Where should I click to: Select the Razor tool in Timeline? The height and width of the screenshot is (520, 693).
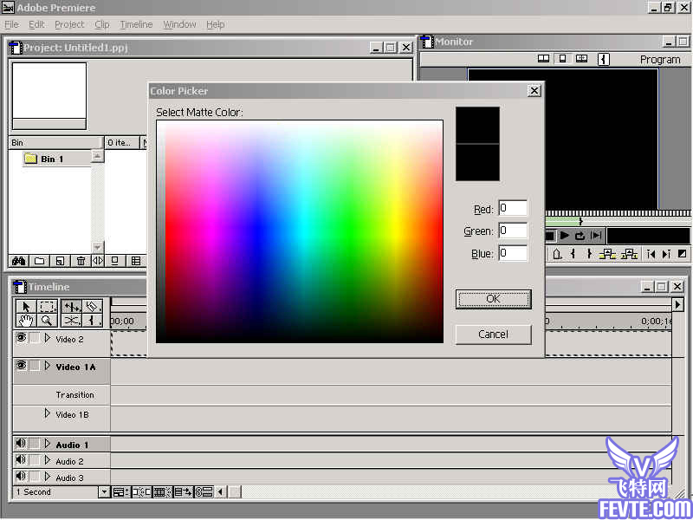(92, 307)
